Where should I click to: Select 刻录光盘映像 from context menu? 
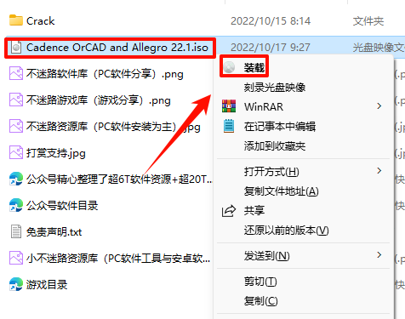pos(275,88)
